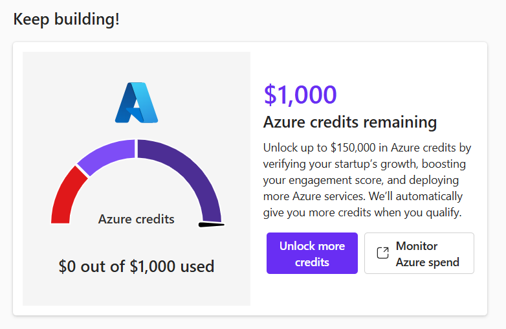Click the Azure credits gauge label

[136, 220]
